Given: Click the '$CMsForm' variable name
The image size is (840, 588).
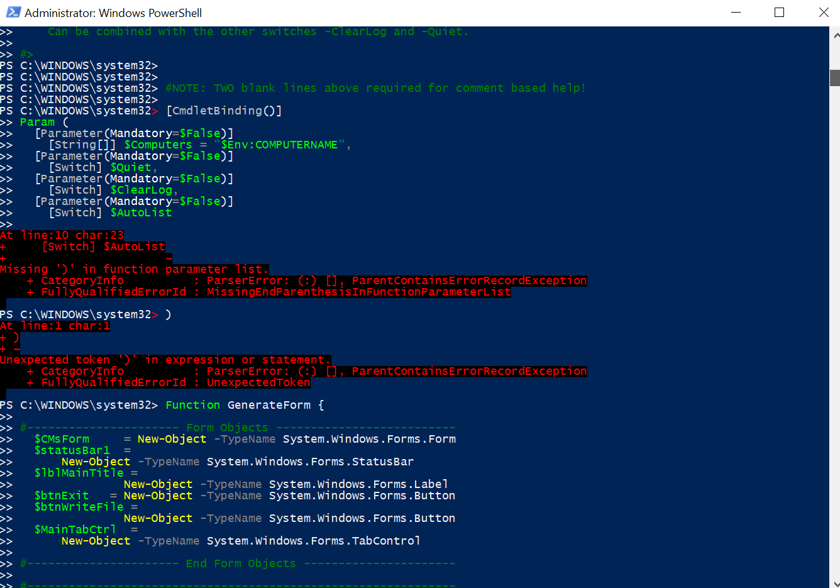Looking at the screenshot, I should (x=62, y=439).
